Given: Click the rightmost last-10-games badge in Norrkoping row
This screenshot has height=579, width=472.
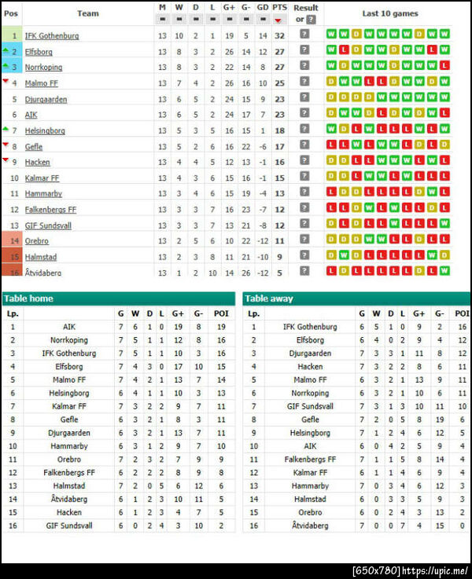Looking at the screenshot, I should [444, 67].
